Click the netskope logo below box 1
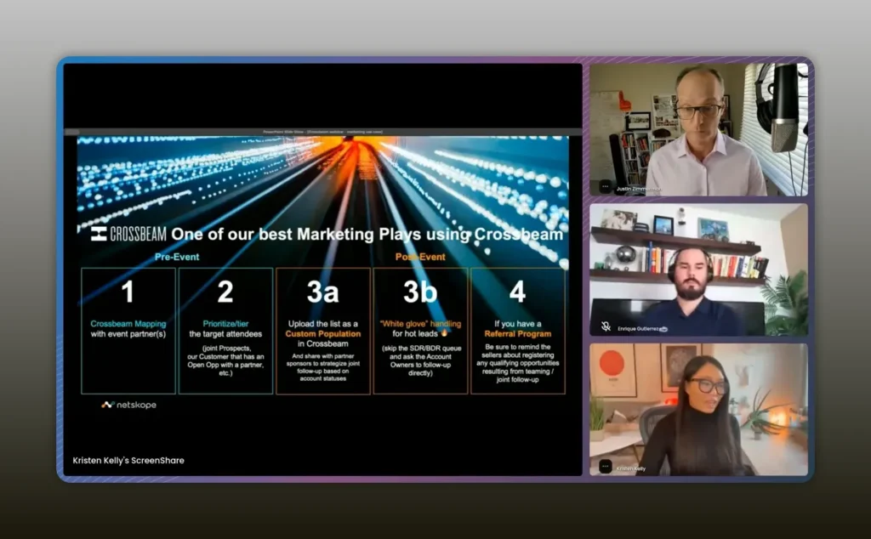871x539 pixels. [x=128, y=405]
